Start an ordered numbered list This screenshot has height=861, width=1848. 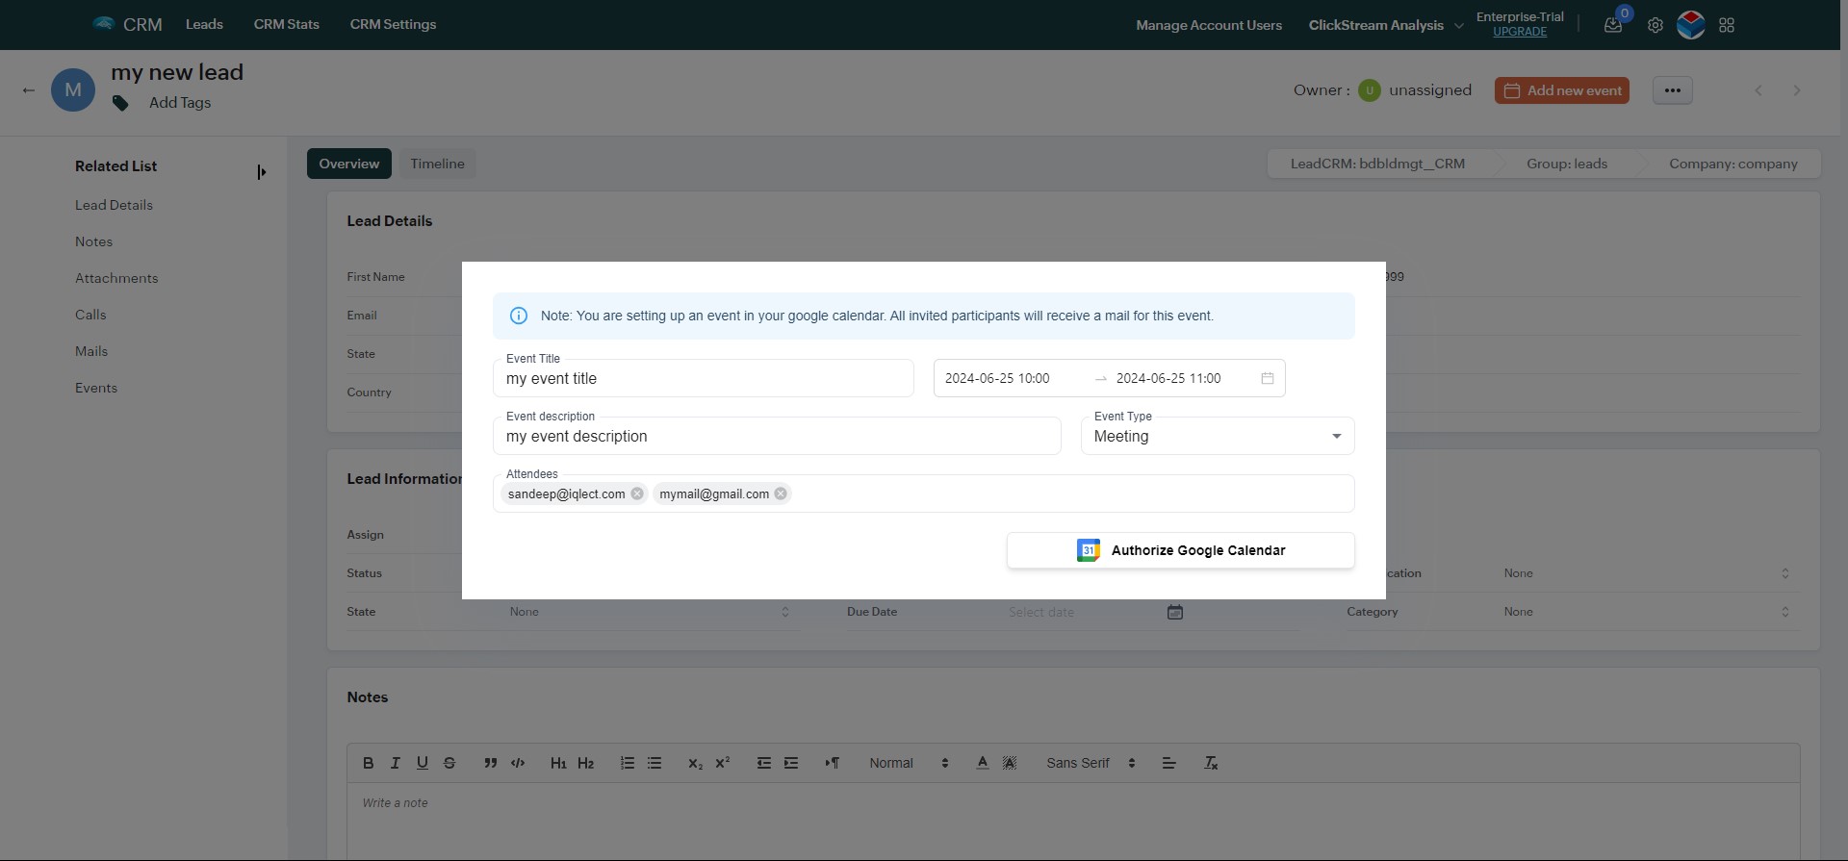[628, 763]
